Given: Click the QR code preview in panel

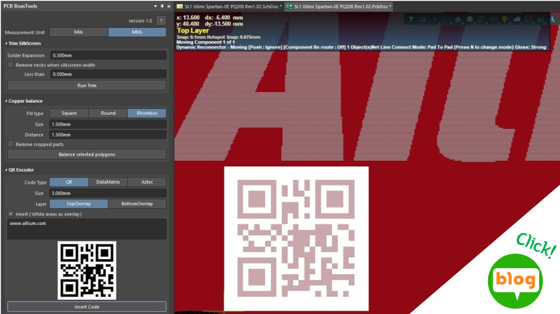Looking at the screenshot, I should [x=87, y=270].
